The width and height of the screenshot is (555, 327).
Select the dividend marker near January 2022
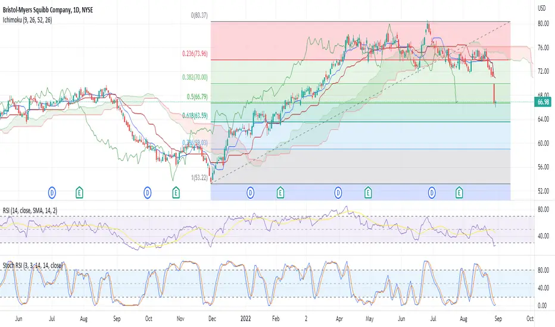(250, 193)
